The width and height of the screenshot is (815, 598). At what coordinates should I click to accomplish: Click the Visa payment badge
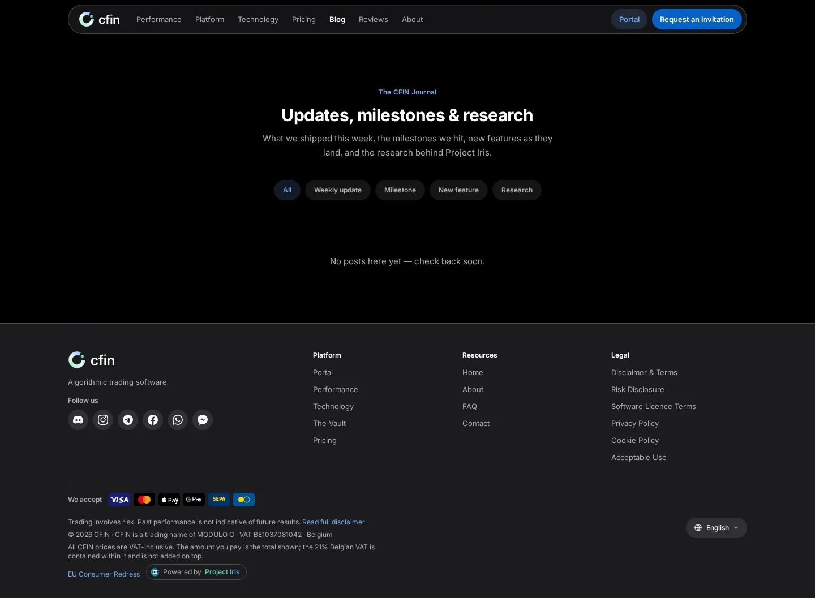119,500
